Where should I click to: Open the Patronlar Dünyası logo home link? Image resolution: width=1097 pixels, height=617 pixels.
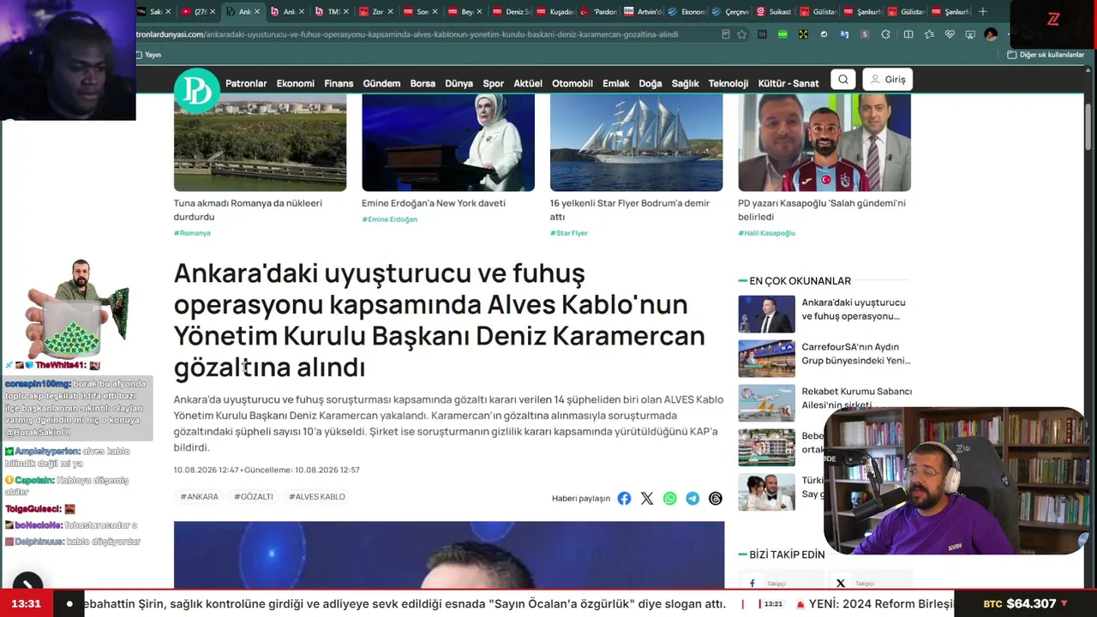(196, 91)
